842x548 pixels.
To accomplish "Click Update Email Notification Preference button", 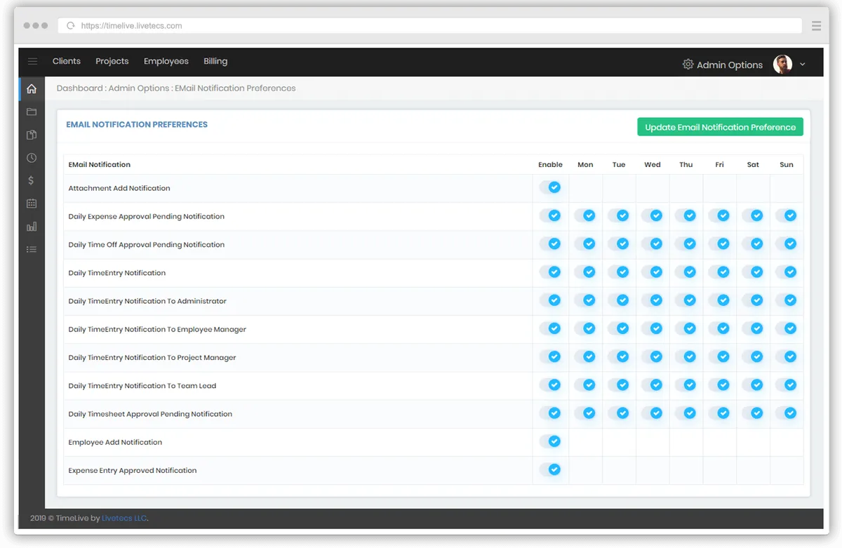I will 720,127.
